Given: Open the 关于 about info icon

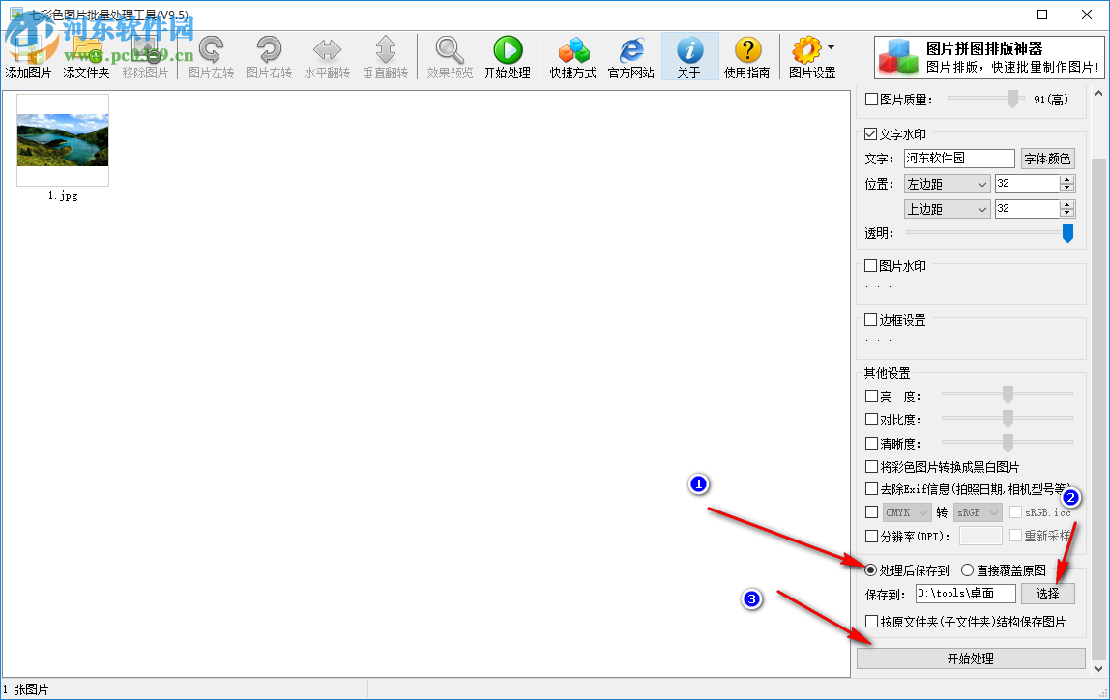Looking at the screenshot, I should pyautogui.click(x=689, y=57).
